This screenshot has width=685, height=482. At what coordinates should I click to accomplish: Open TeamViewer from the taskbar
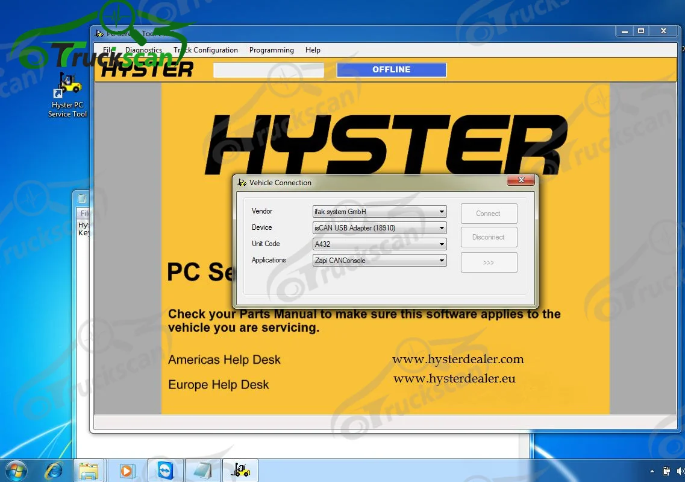point(166,471)
